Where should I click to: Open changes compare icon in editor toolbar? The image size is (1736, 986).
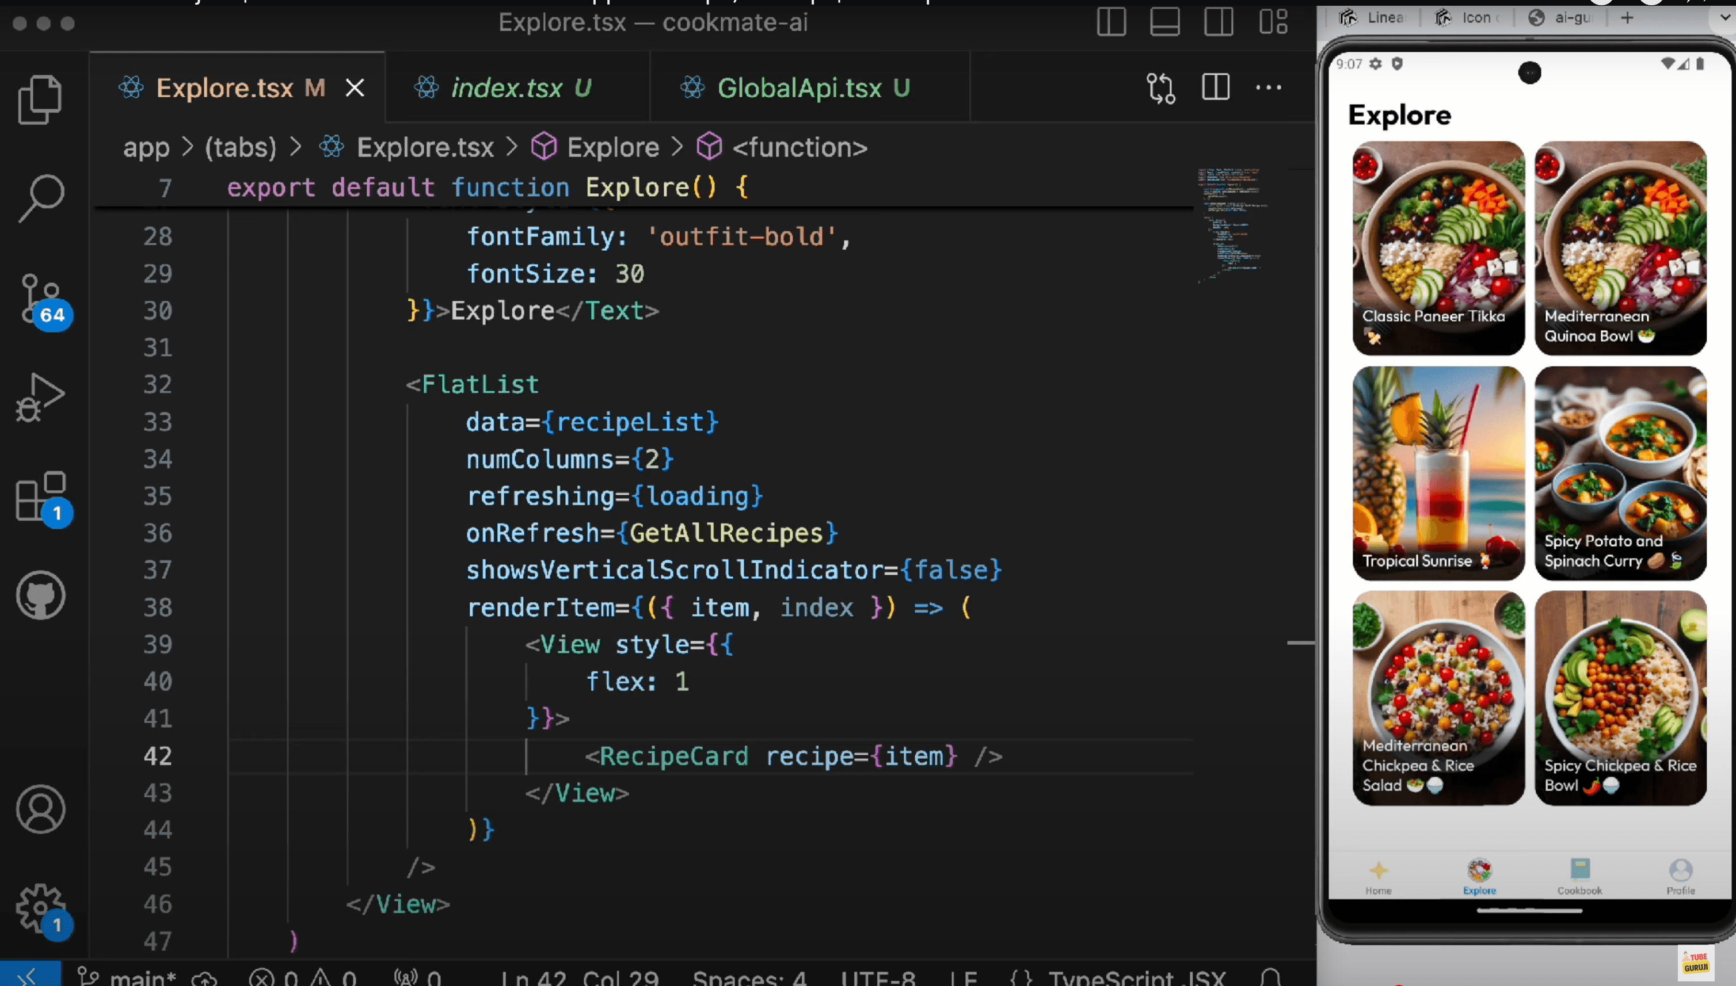click(x=1161, y=88)
